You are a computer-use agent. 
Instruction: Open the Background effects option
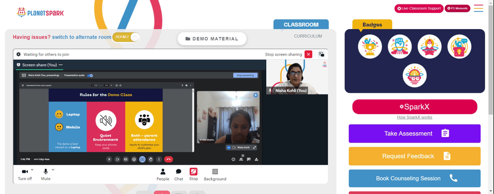215,174
